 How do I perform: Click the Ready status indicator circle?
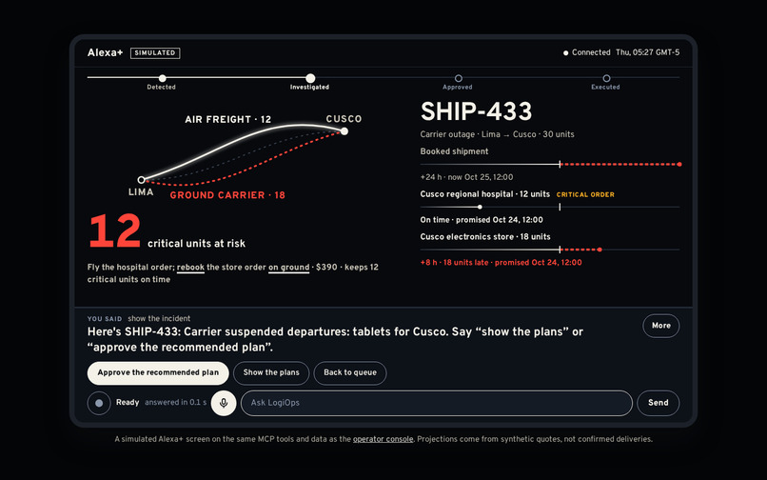pyautogui.click(x=99, y=403)
